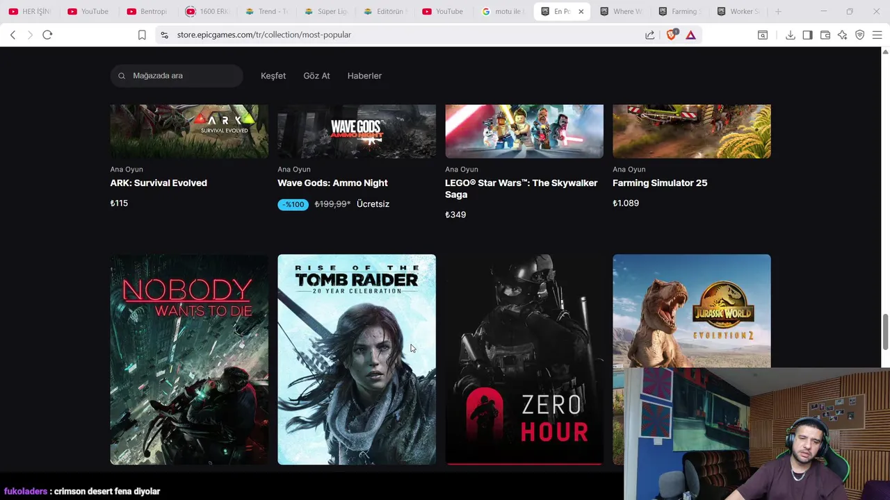Click the 'Ücretsiz' price on Wave Gods
The image size is (890, 500).
pyautogui.click(x=373, y=204)
